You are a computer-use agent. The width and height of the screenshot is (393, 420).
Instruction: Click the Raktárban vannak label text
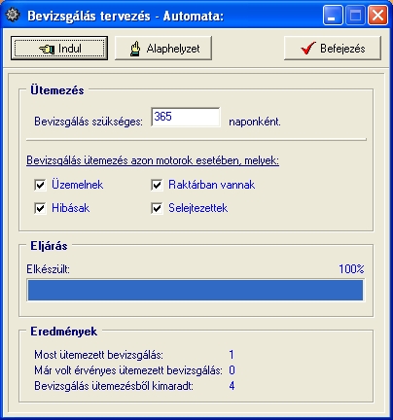coord(212,185)
